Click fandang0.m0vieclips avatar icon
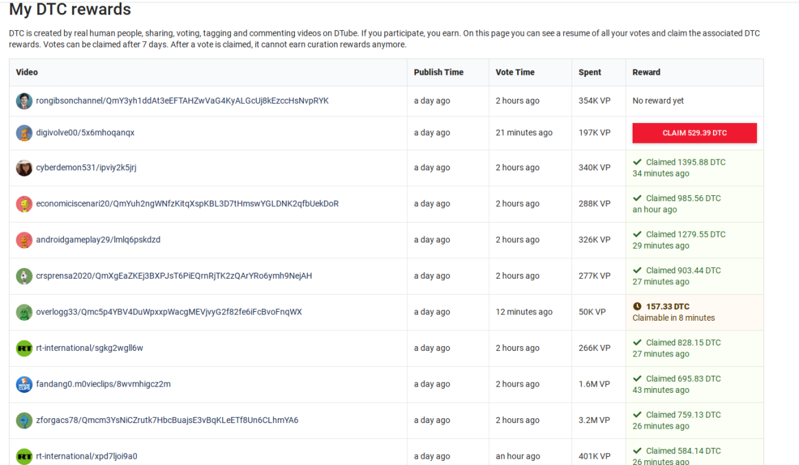This screenshot has height=465, width=799. tap(24, 384)
